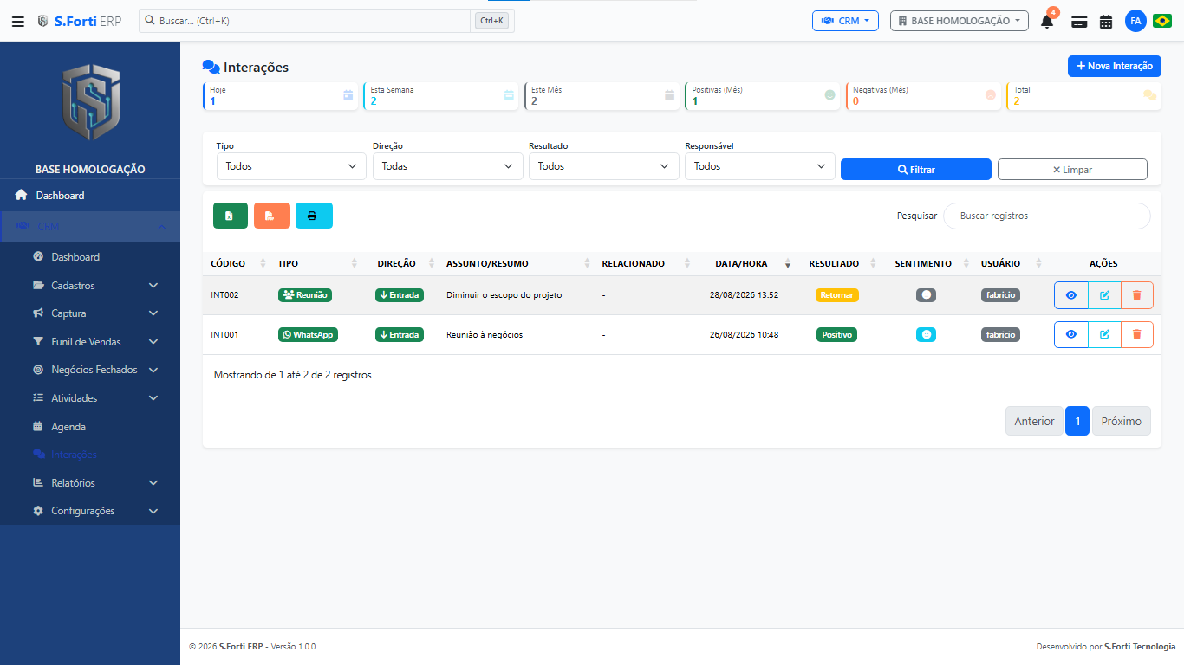This screenshot has height=665, width=1184.
Task: Click the S.Forti shield logo in sidebar
Action: click(90, 102)
